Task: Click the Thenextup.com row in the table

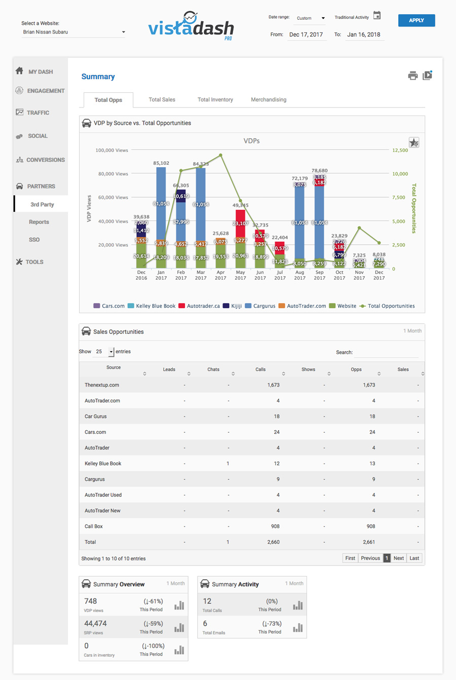Action: (x=252, y=385)
